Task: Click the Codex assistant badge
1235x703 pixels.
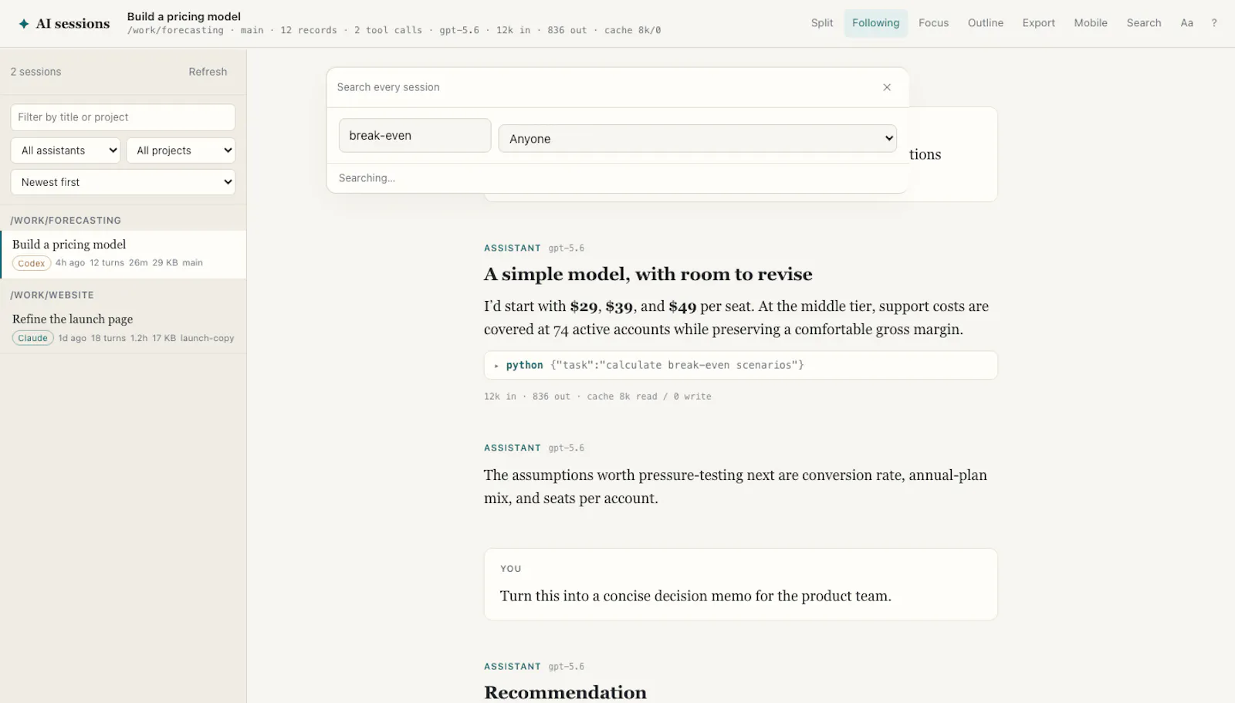Action: pyautogui.click(x=32, y=263)
